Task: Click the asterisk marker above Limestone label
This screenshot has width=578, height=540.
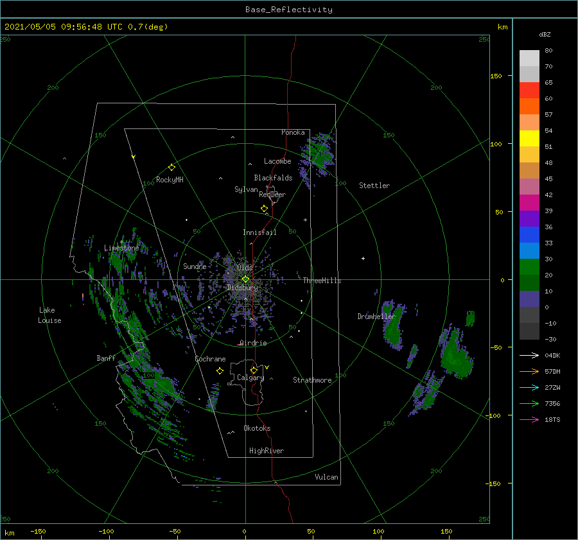Action: [x=121, y=242]
